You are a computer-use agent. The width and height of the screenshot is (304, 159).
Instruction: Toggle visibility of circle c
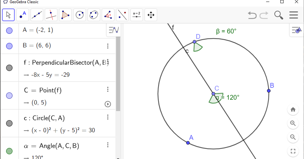tap(9, 123)
